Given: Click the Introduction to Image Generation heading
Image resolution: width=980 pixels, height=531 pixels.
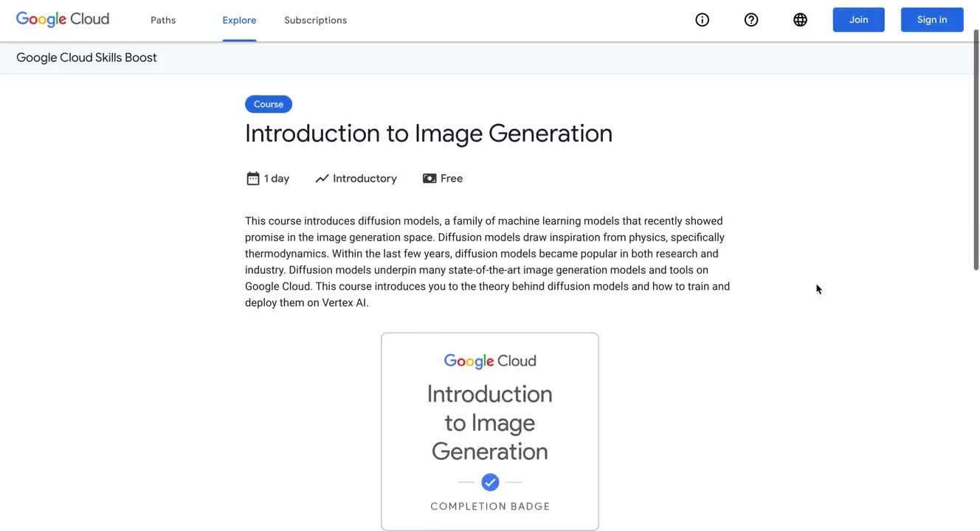Looking at the screenshot, I should coord(429,133).
